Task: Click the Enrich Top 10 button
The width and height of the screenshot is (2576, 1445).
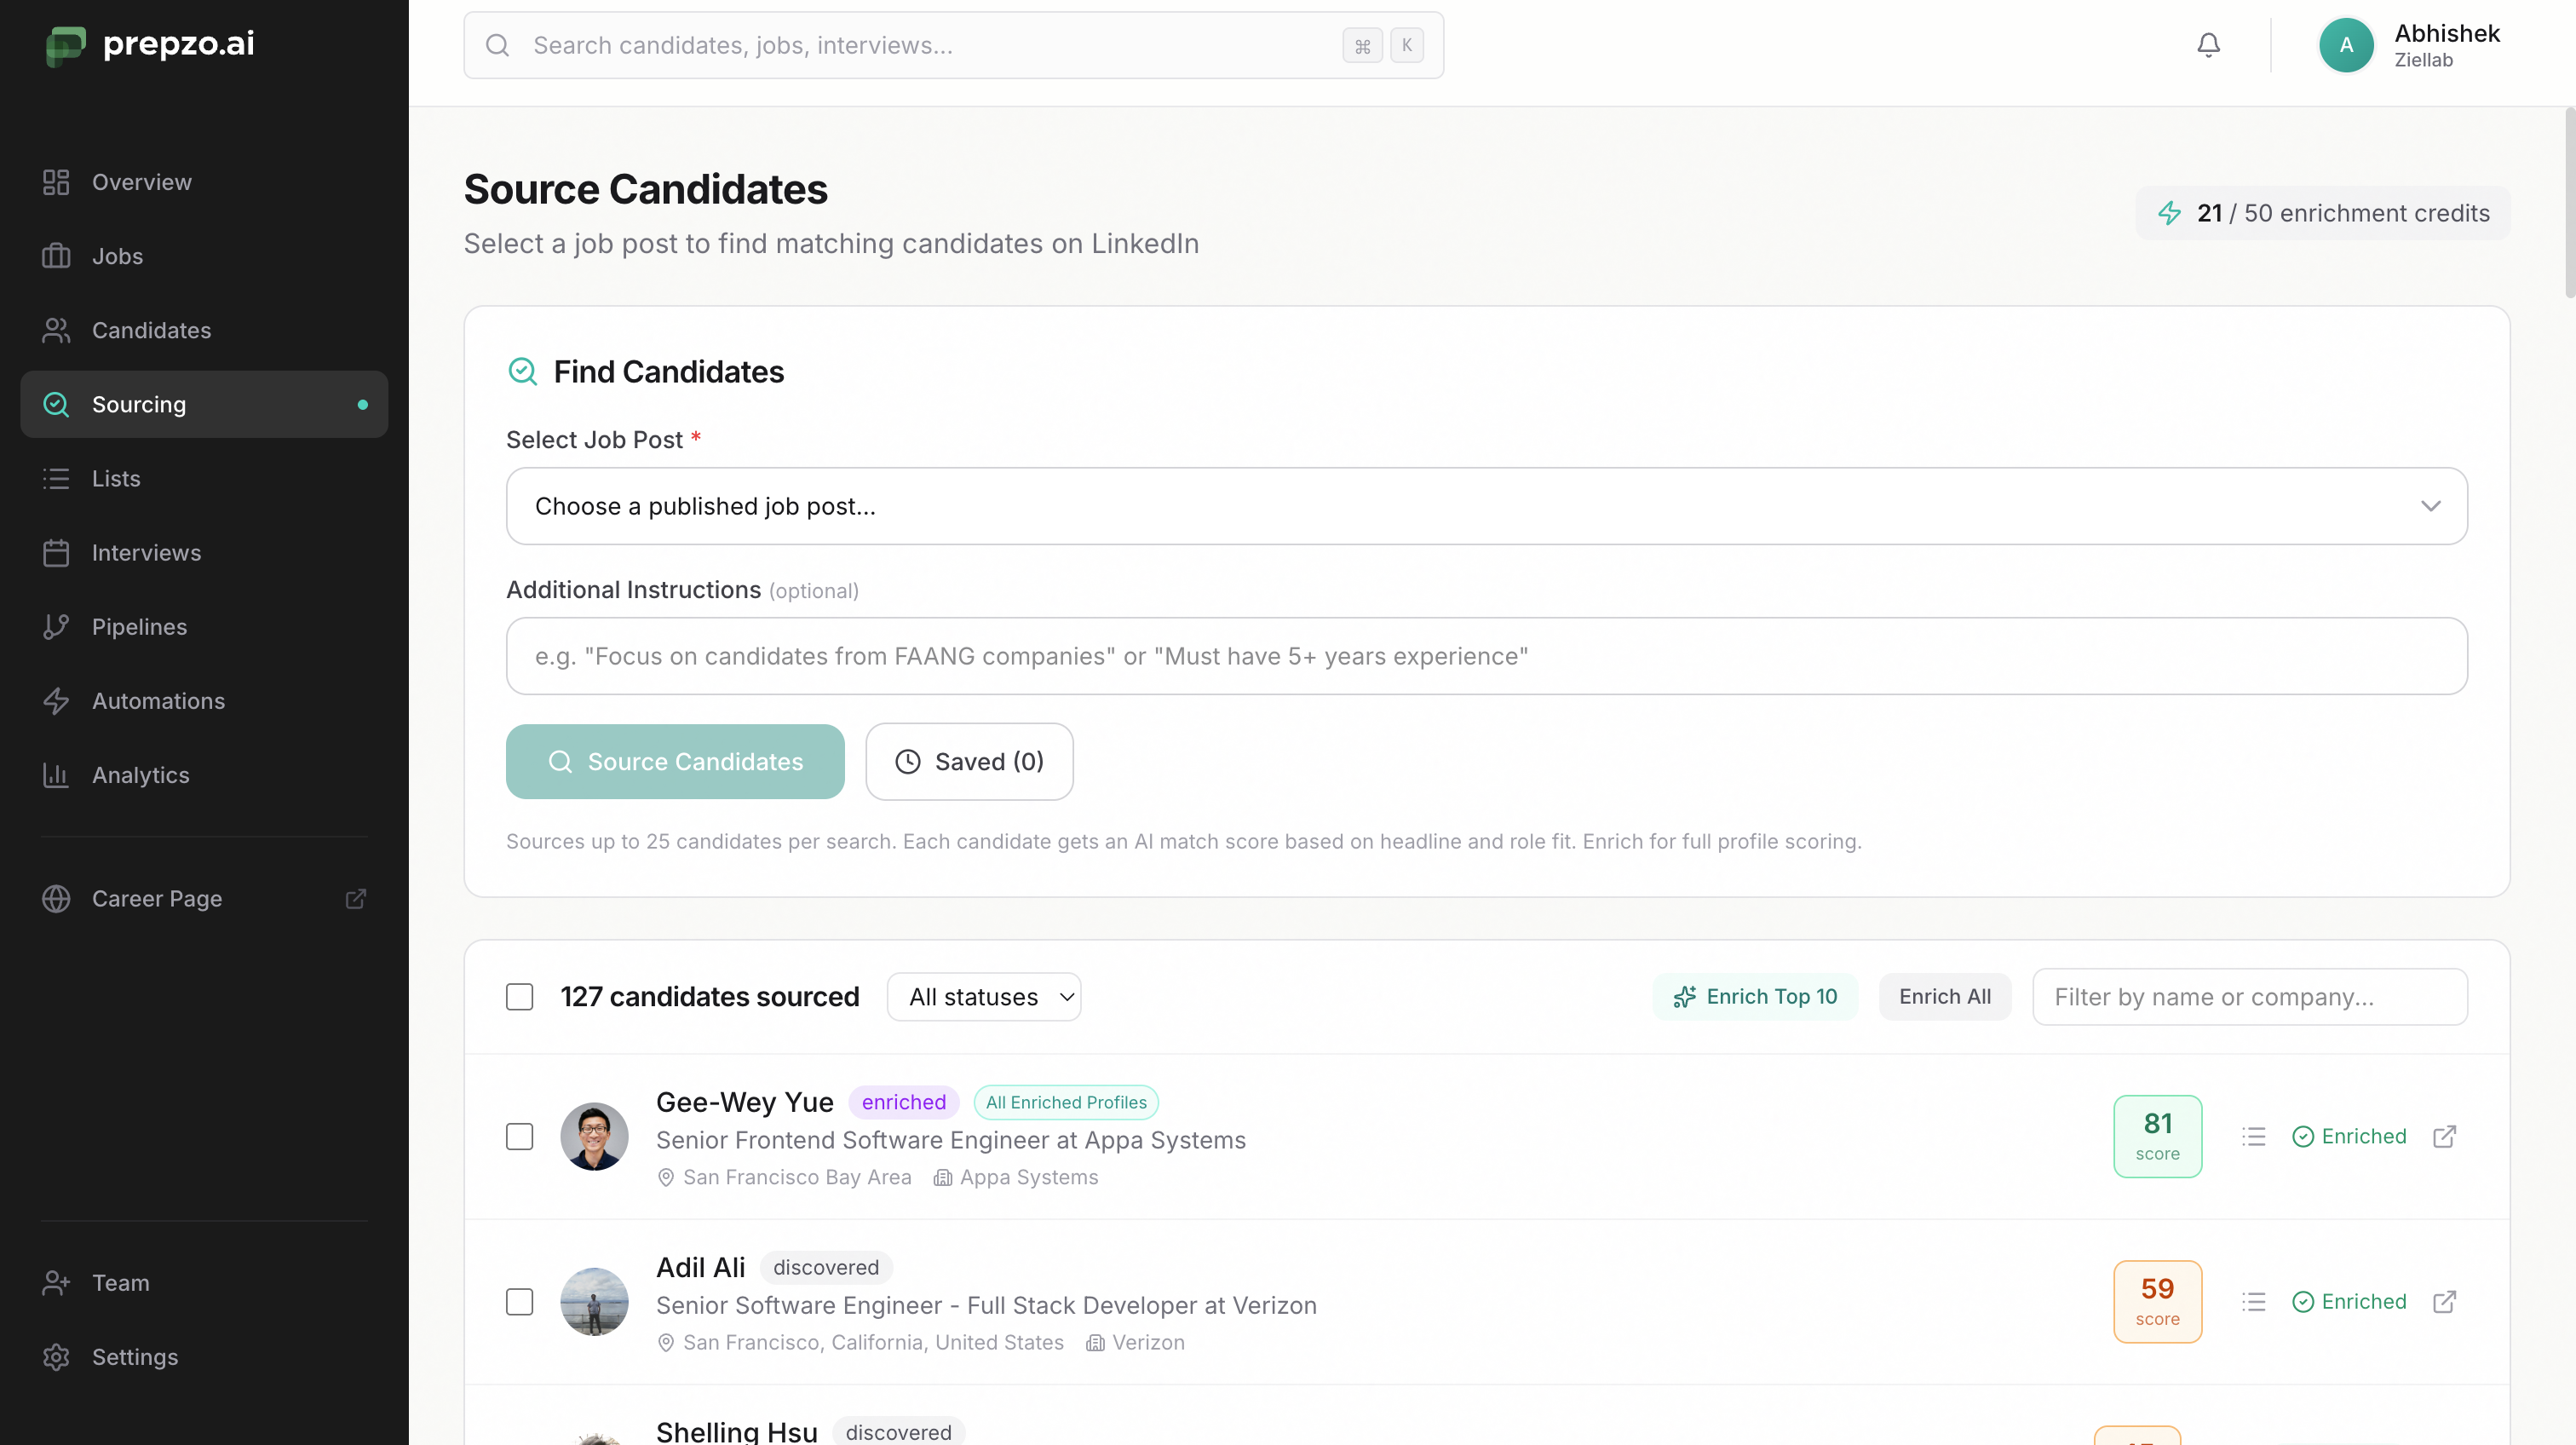Action: [x=1754, y=996]
